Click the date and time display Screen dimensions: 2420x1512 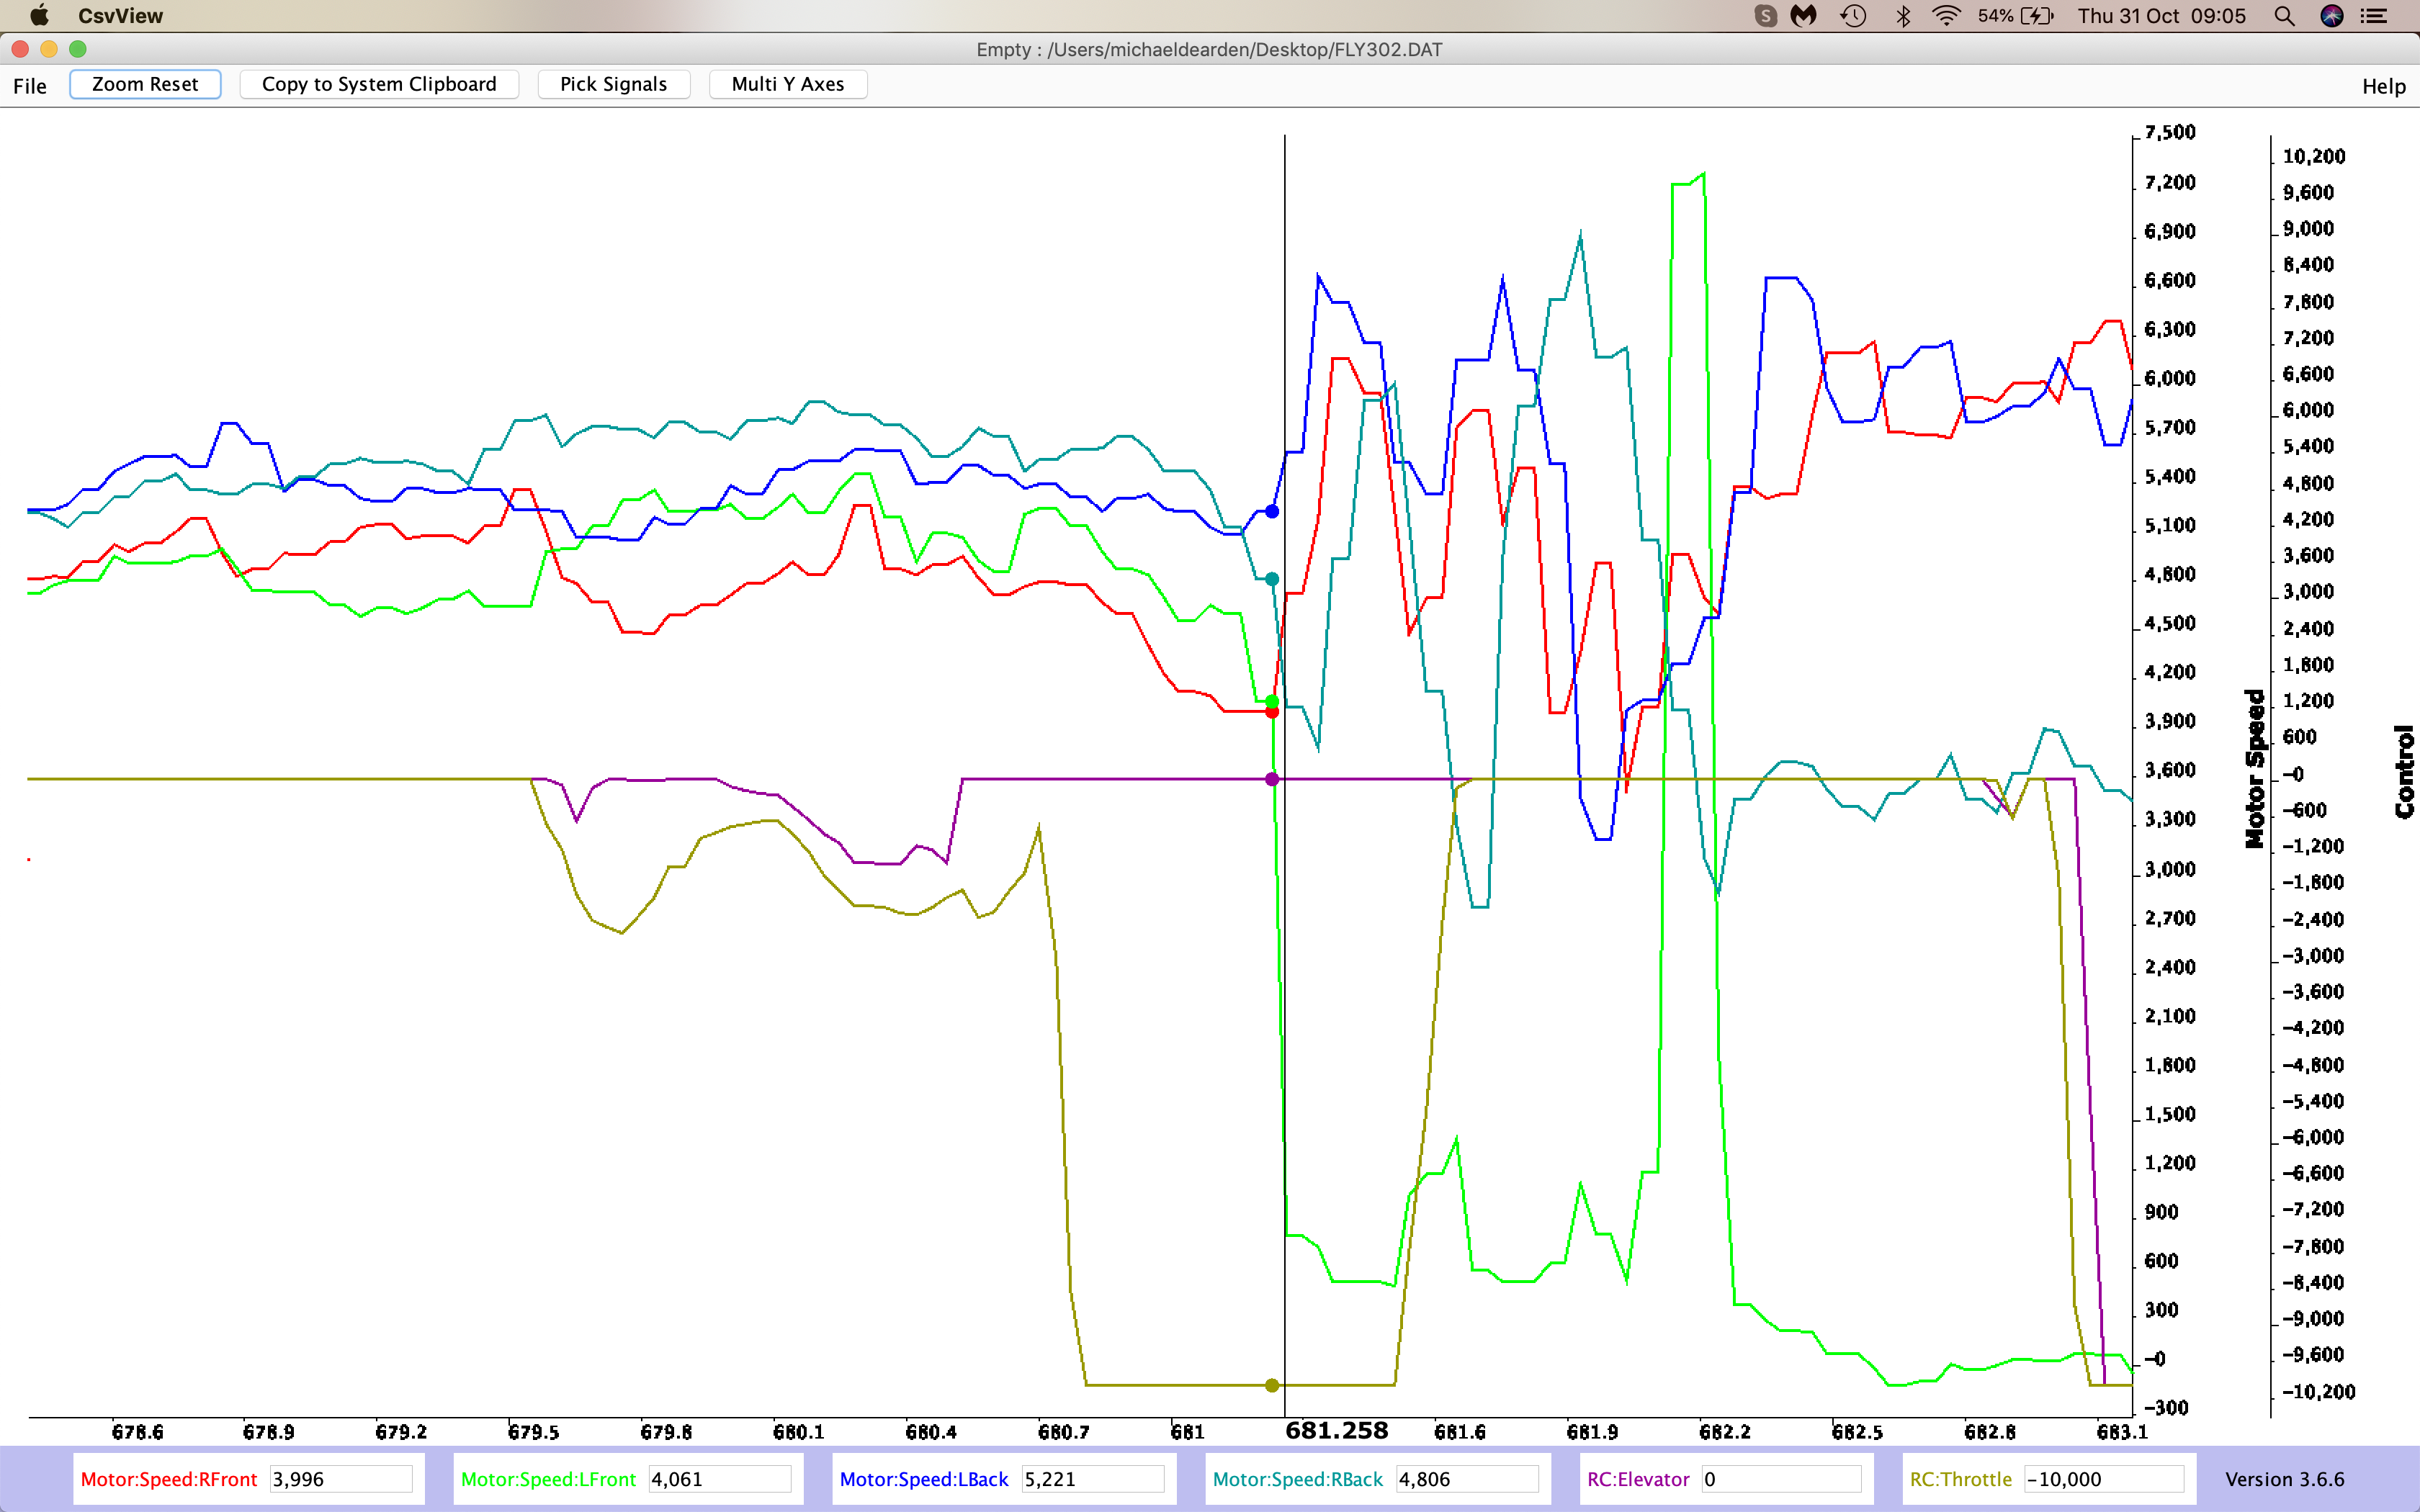click(x=2161, y=16)
